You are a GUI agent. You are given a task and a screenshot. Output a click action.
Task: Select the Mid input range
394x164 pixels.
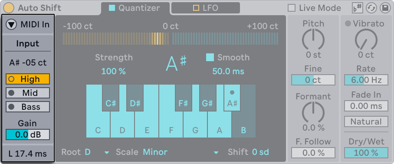coord(28,93)
